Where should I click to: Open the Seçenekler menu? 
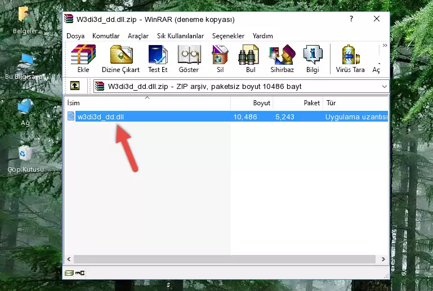[x=228, y=36]
